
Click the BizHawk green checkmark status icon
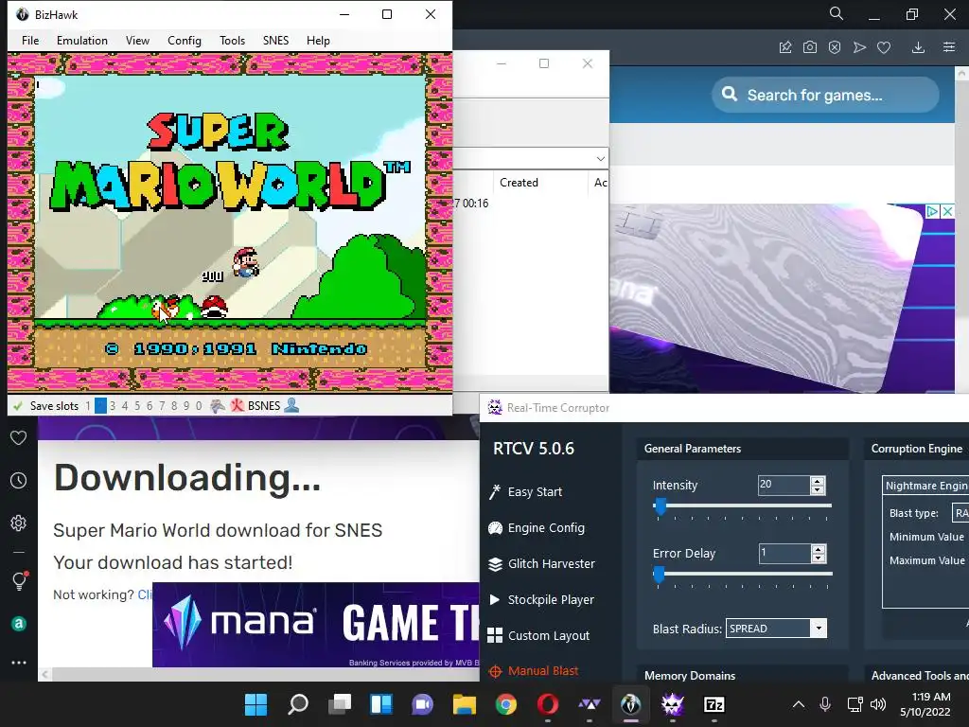coord(18,406)
